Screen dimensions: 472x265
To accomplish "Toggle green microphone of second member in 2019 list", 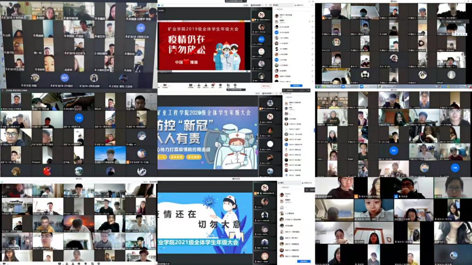I will (x=313, y=21).
